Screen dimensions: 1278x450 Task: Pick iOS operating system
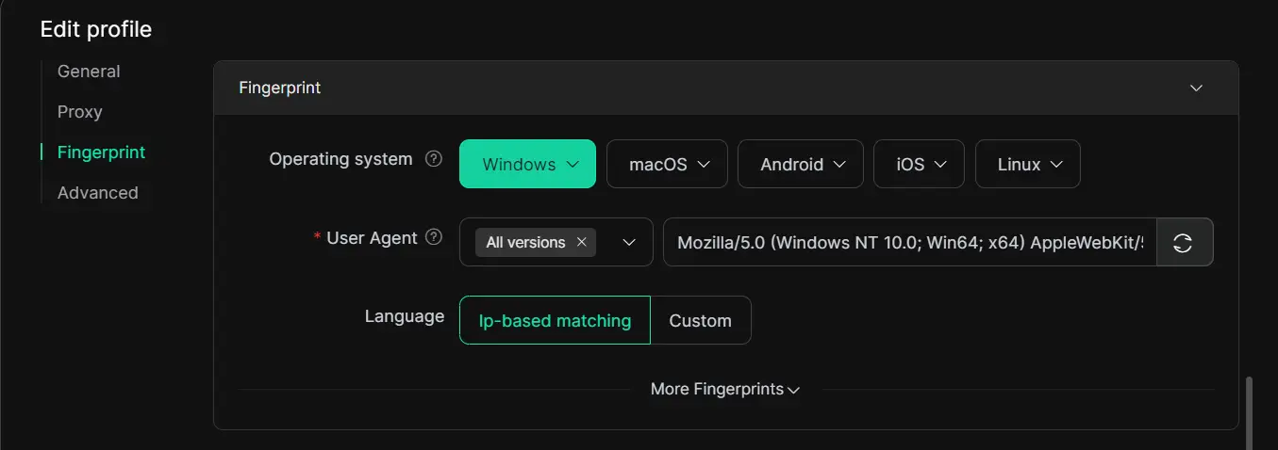point(919,164)
